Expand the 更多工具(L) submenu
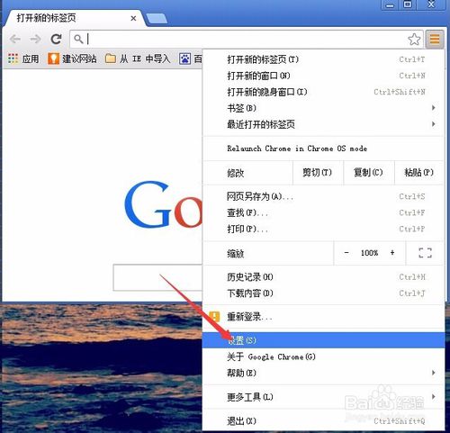450x433 pixels. click(323, 397)
